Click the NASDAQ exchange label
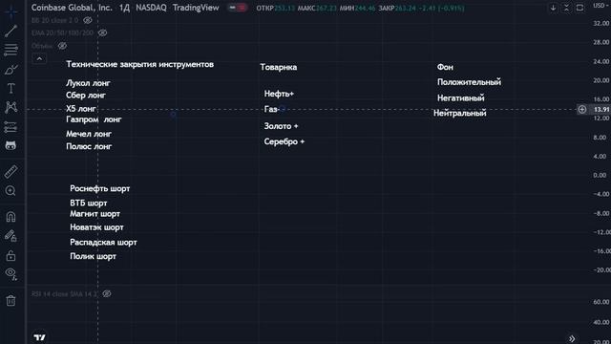The width and height of the screenshot is (611, 344). pos(151,8)
